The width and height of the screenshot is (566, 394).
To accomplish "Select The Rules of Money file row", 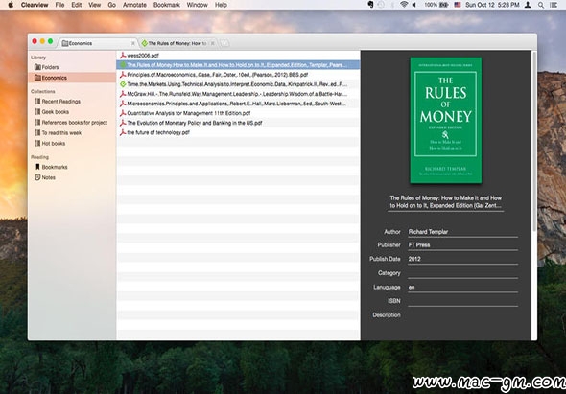I will tap(238, 65).
